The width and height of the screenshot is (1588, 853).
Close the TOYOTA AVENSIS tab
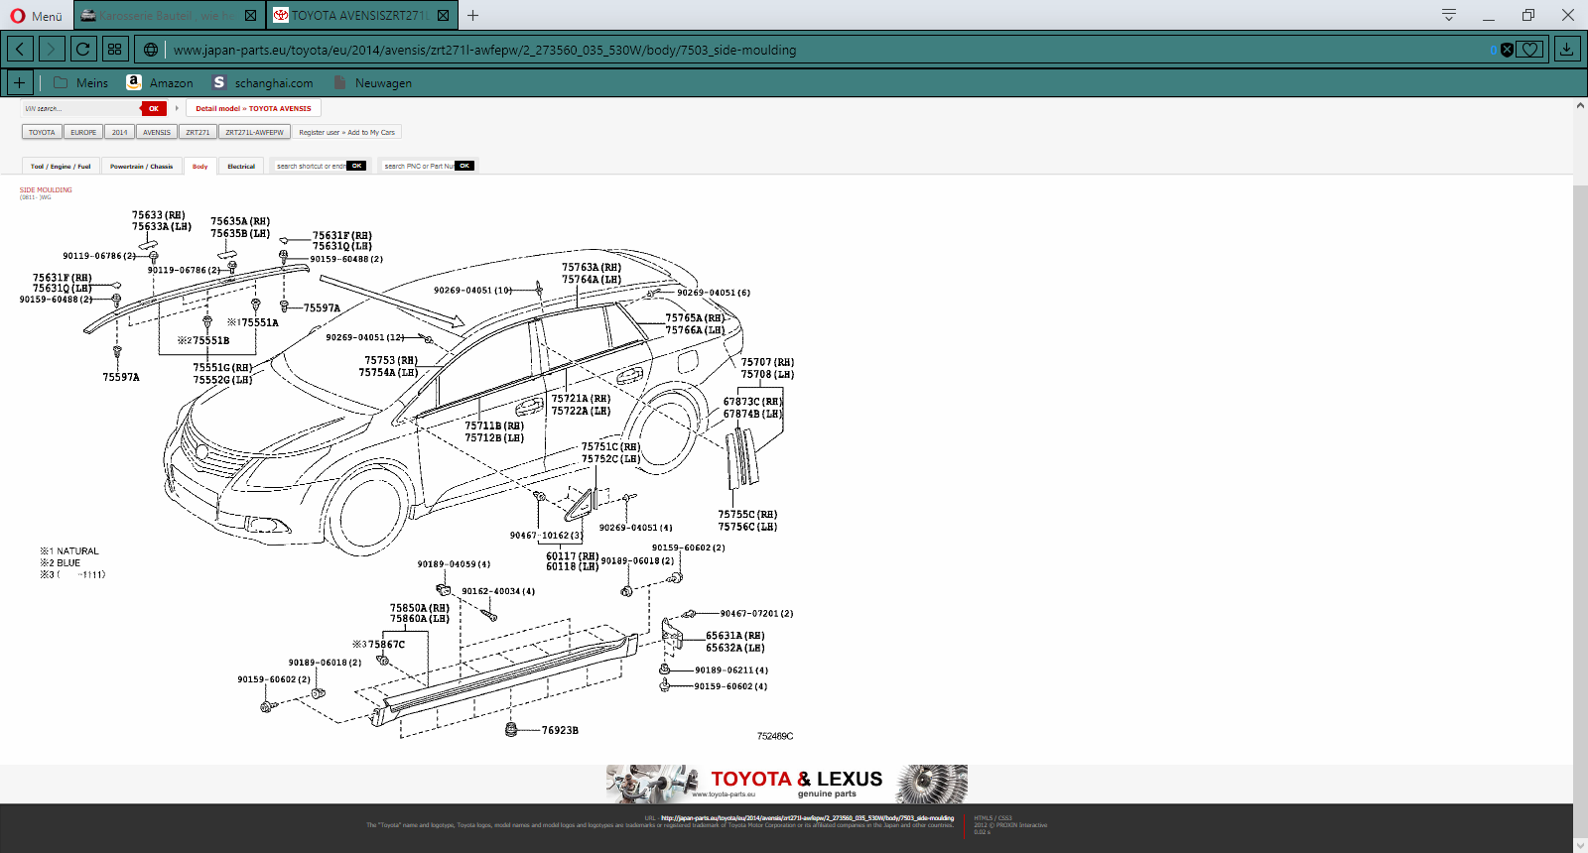tap(443, 15)
